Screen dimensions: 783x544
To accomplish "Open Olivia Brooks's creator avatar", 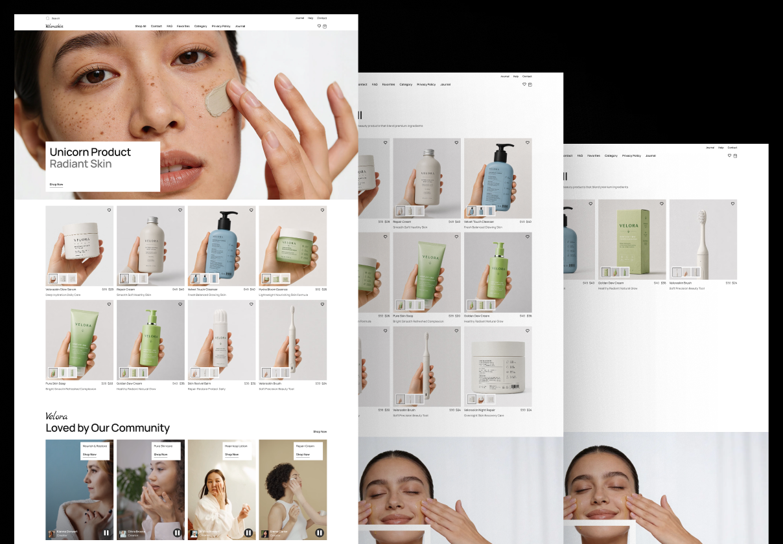I will pos(123,534).
